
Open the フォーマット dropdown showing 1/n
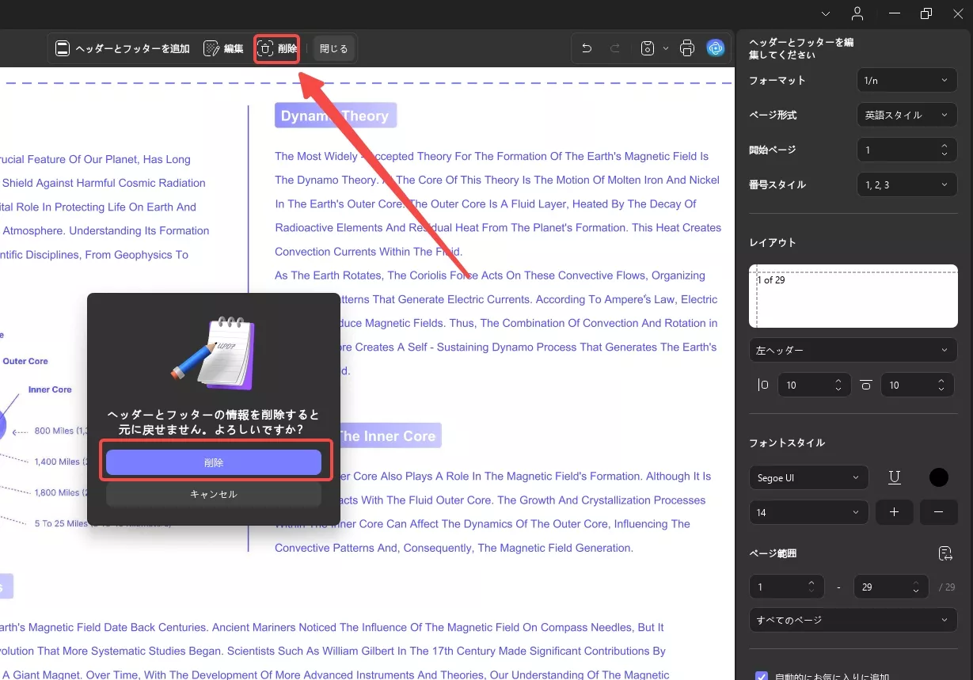click(906, 80)
